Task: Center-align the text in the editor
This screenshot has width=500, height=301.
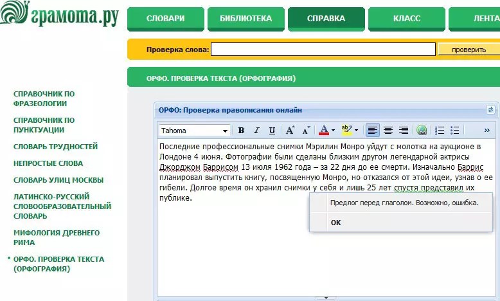Action: point(388,131)
